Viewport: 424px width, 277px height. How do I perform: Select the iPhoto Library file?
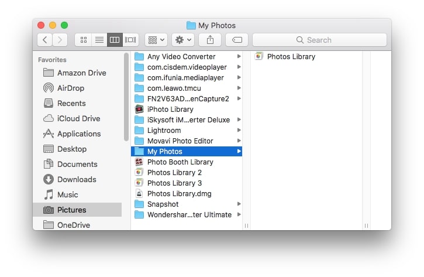(187, 109)
